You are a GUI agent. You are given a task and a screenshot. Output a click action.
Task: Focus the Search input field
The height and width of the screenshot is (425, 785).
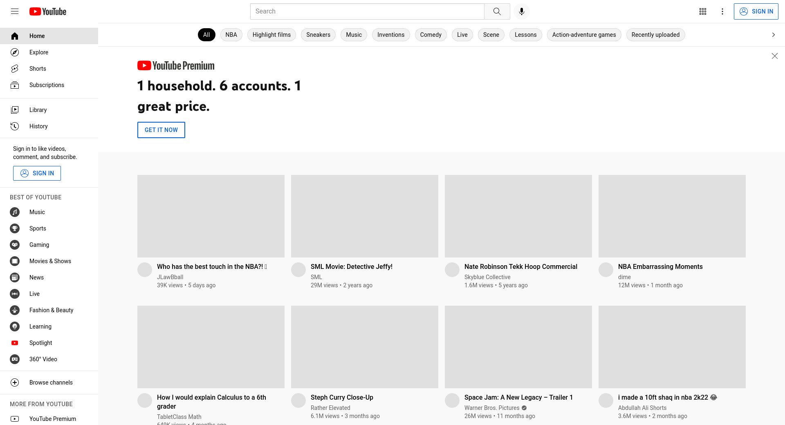367,11
